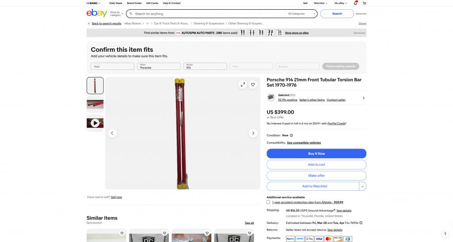The width and height of the screenshot is (453, 242).
Task: Open Brand Outlet in top menu
Action: [x=134, y=3]
